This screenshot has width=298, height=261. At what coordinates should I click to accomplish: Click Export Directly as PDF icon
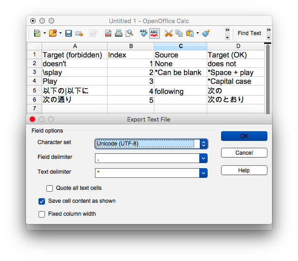108,33
